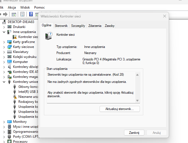Click the blue help question mark toolbar icon

pyautogui.click(x=31, y=14)
